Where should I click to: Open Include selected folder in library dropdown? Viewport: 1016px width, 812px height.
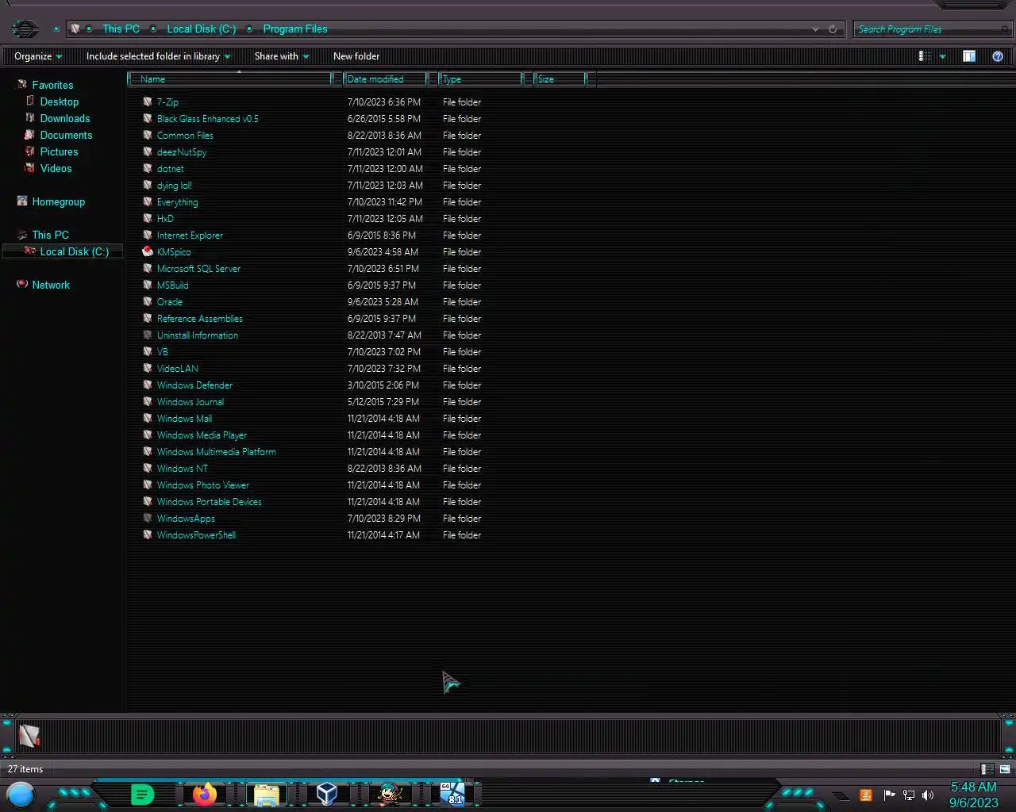pyautogui.click(x=158, y=56)
